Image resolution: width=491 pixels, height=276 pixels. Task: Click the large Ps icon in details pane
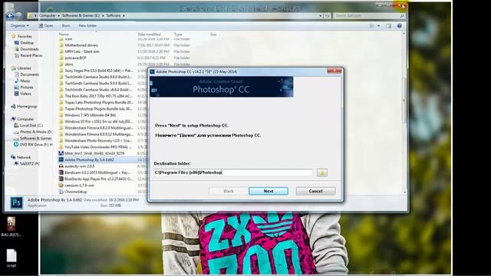16,202
